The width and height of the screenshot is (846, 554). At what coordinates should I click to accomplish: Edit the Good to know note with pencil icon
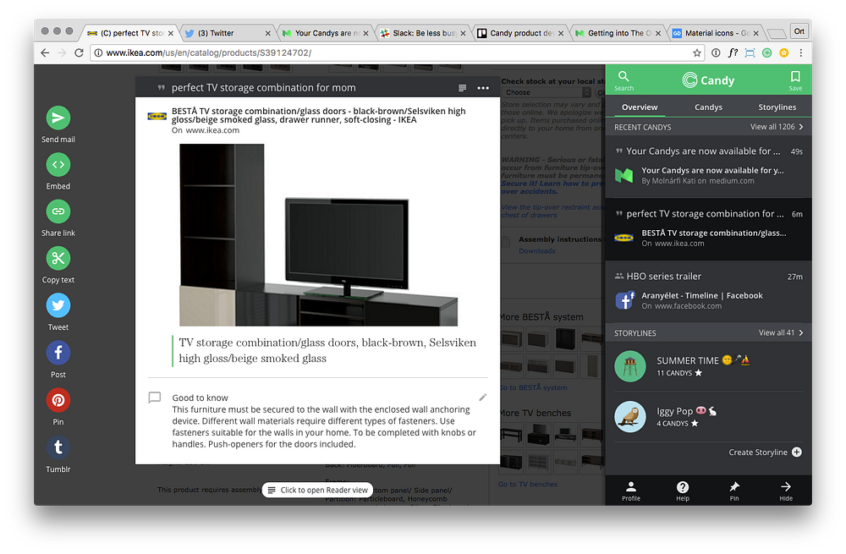pyautogui.click(x=483, y=398)
